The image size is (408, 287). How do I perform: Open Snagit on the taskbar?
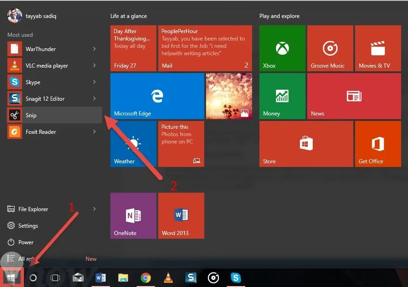pos(191,278)
